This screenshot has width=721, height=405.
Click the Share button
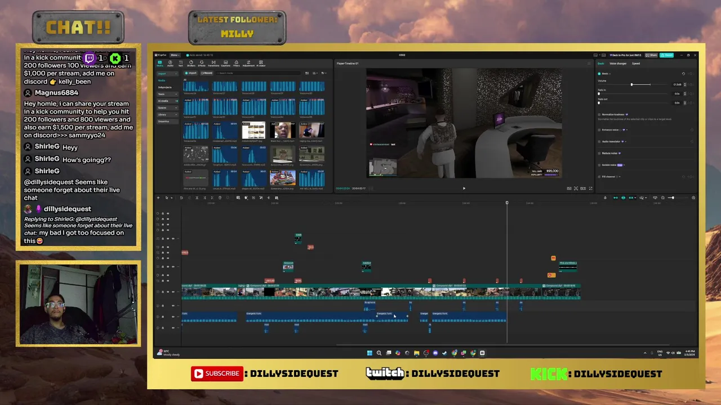tap(651, 55)
